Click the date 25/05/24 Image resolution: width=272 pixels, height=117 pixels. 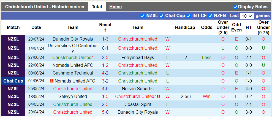[36, 89]
